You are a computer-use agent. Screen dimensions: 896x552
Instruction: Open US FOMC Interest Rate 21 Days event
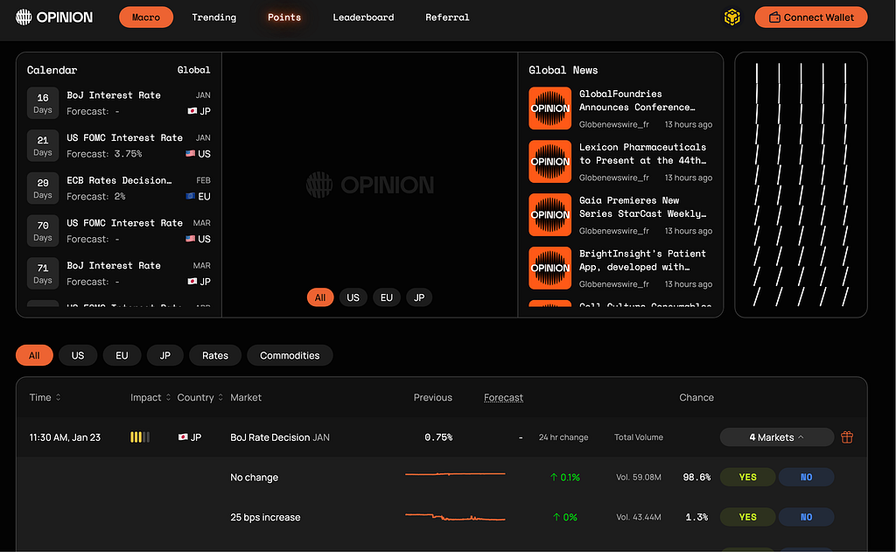(119, 146)
